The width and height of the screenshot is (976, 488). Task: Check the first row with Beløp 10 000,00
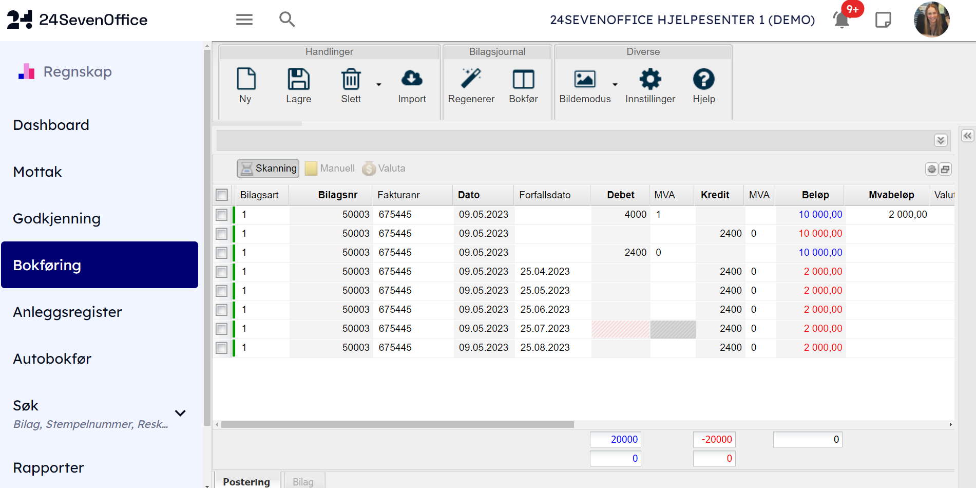pos(222,215)
